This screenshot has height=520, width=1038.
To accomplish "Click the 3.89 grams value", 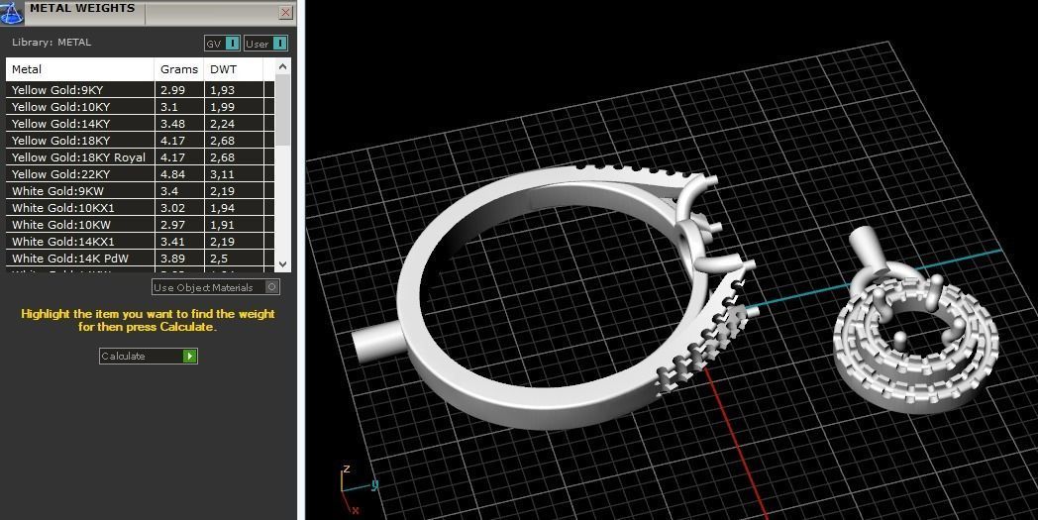I will 172,259.
